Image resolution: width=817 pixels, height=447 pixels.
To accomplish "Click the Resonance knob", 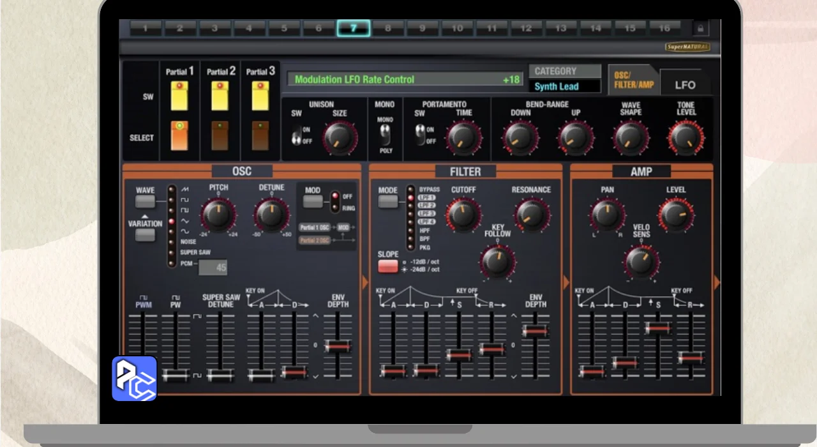I will click(x=531, y=215).
